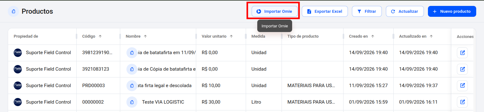
Task: Open the Filtrar filter options
Action: point(367,11)
